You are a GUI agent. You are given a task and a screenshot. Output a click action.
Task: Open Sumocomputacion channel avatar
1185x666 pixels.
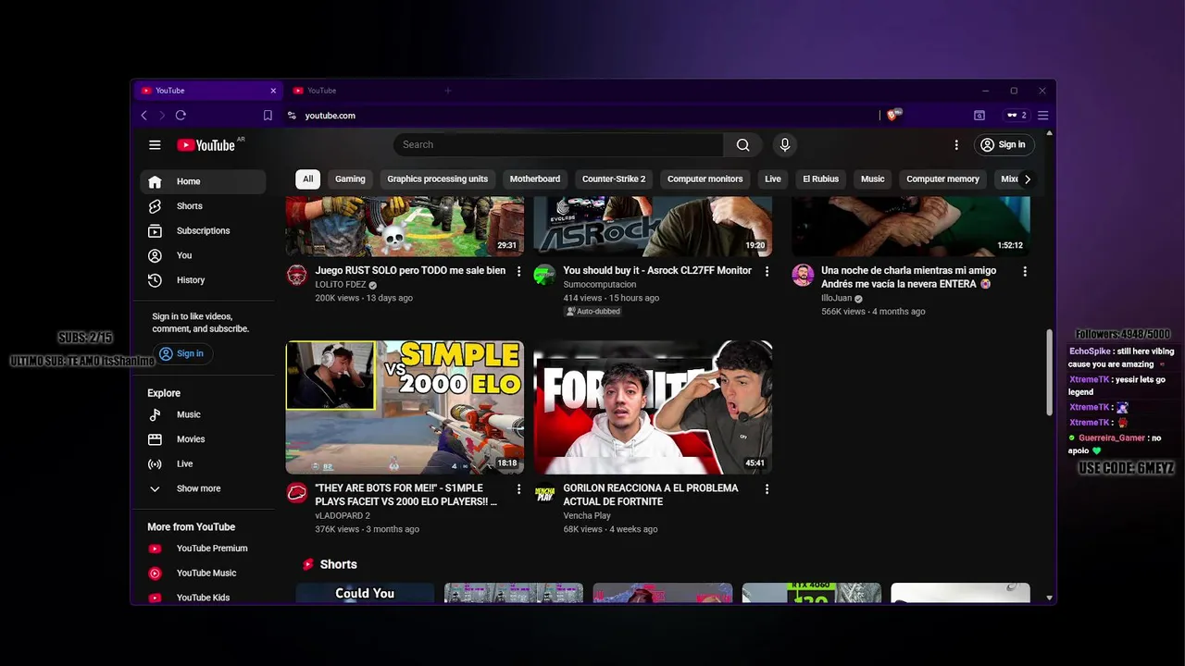(x=544, y=275)
